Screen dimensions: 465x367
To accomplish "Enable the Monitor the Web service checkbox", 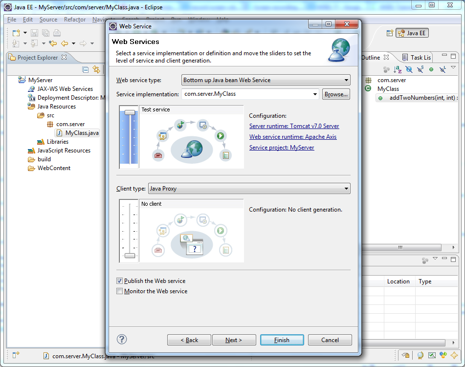I will coord(119,291).
